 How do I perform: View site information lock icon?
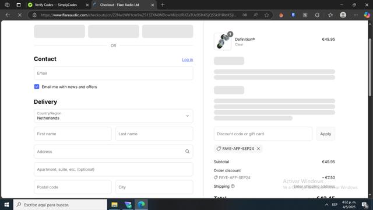34,15
